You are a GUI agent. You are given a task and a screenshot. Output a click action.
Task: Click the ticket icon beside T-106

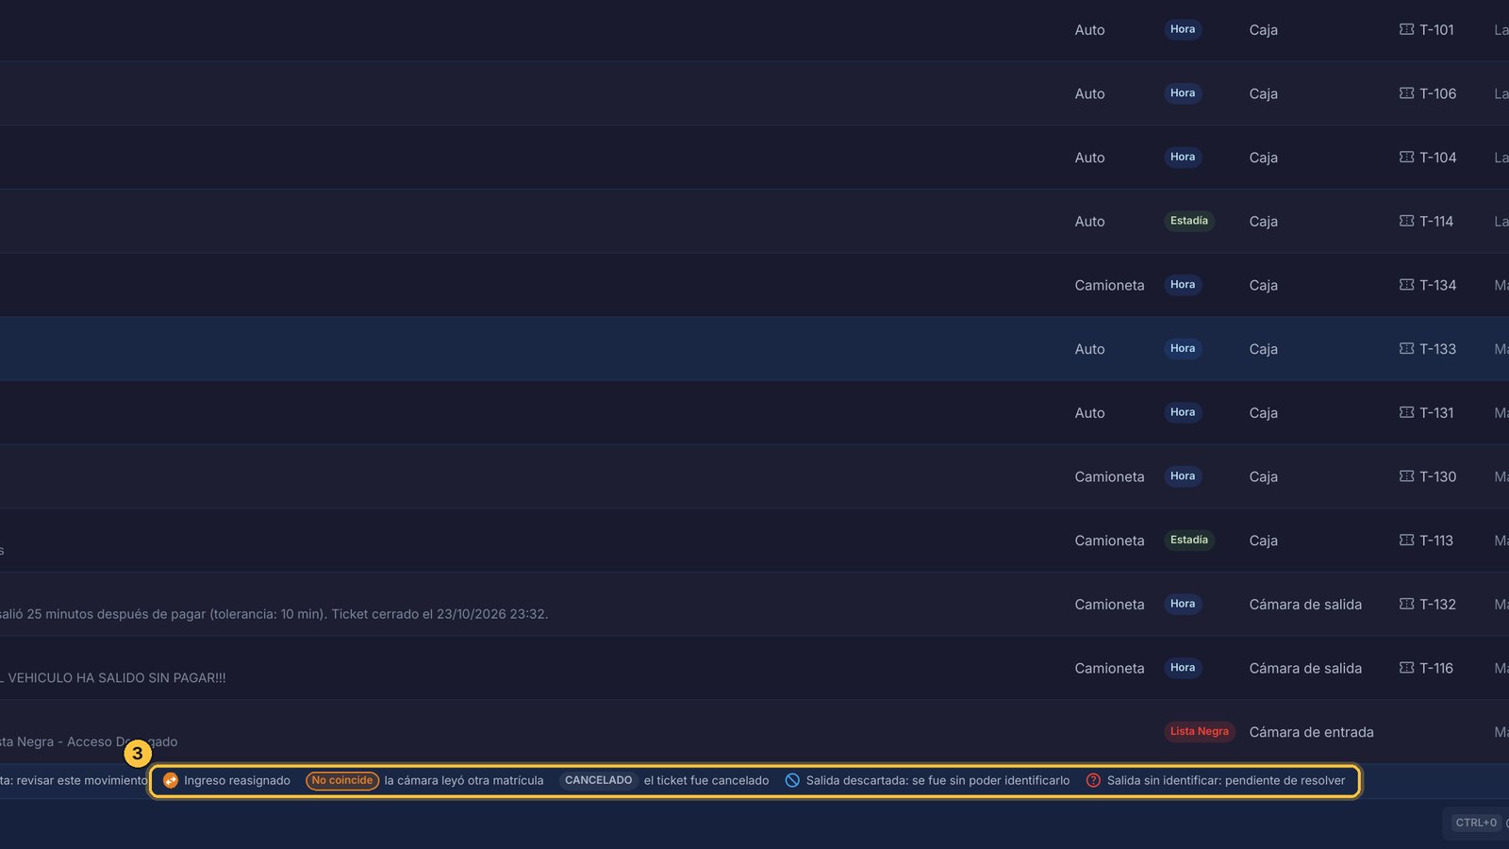point(1406,93)
